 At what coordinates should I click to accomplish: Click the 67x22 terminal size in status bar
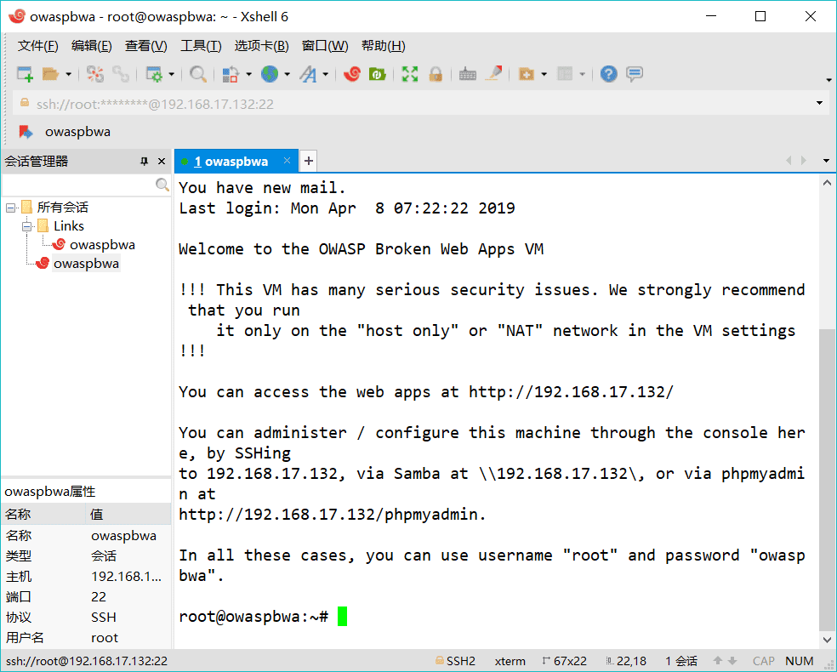pyautogui.click(x=564, y=661)
